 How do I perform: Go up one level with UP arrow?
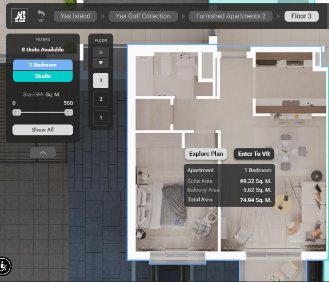(x=41, y=16)
